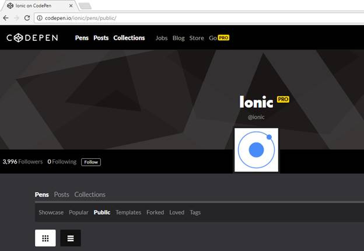
Task: Open a new browser tab
Action: pyautogui.click(x=85, y=6)
